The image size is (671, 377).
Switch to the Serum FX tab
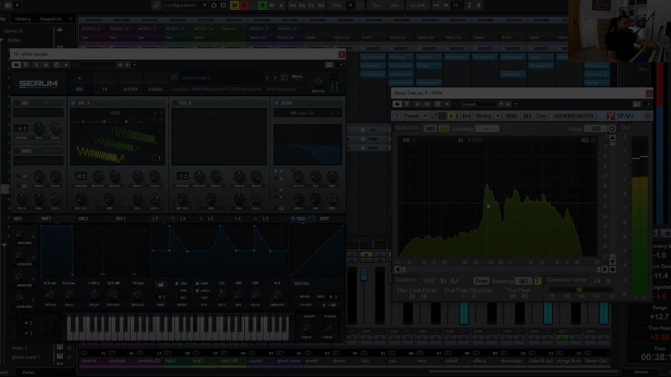pyautogui.click(x=105, y=83)
